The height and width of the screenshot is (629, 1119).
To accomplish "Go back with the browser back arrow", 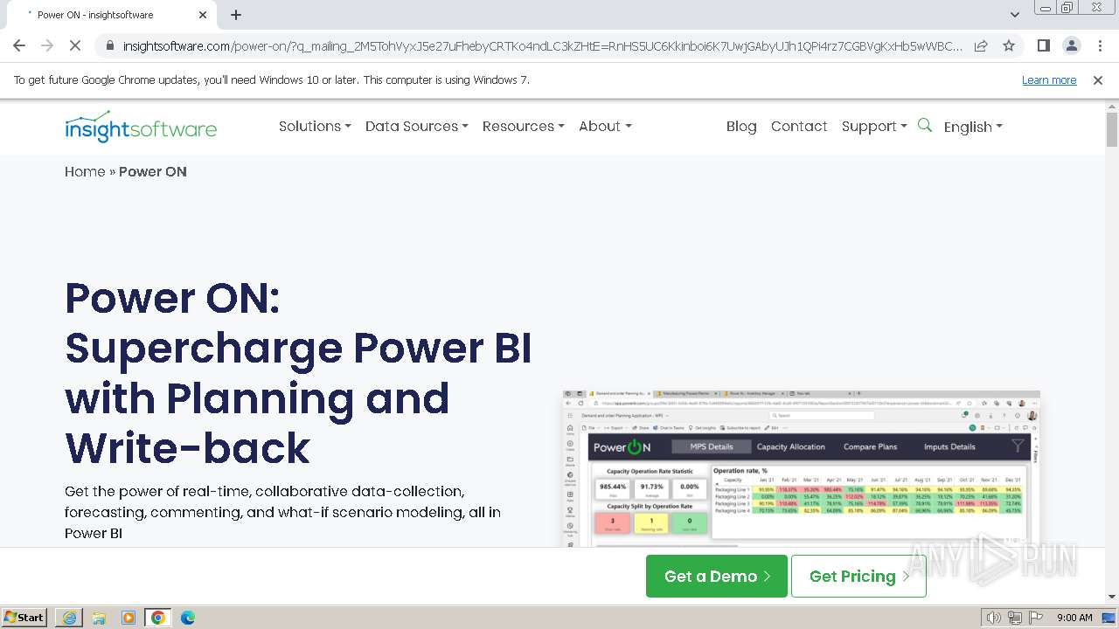I will (x=19, y=45).
